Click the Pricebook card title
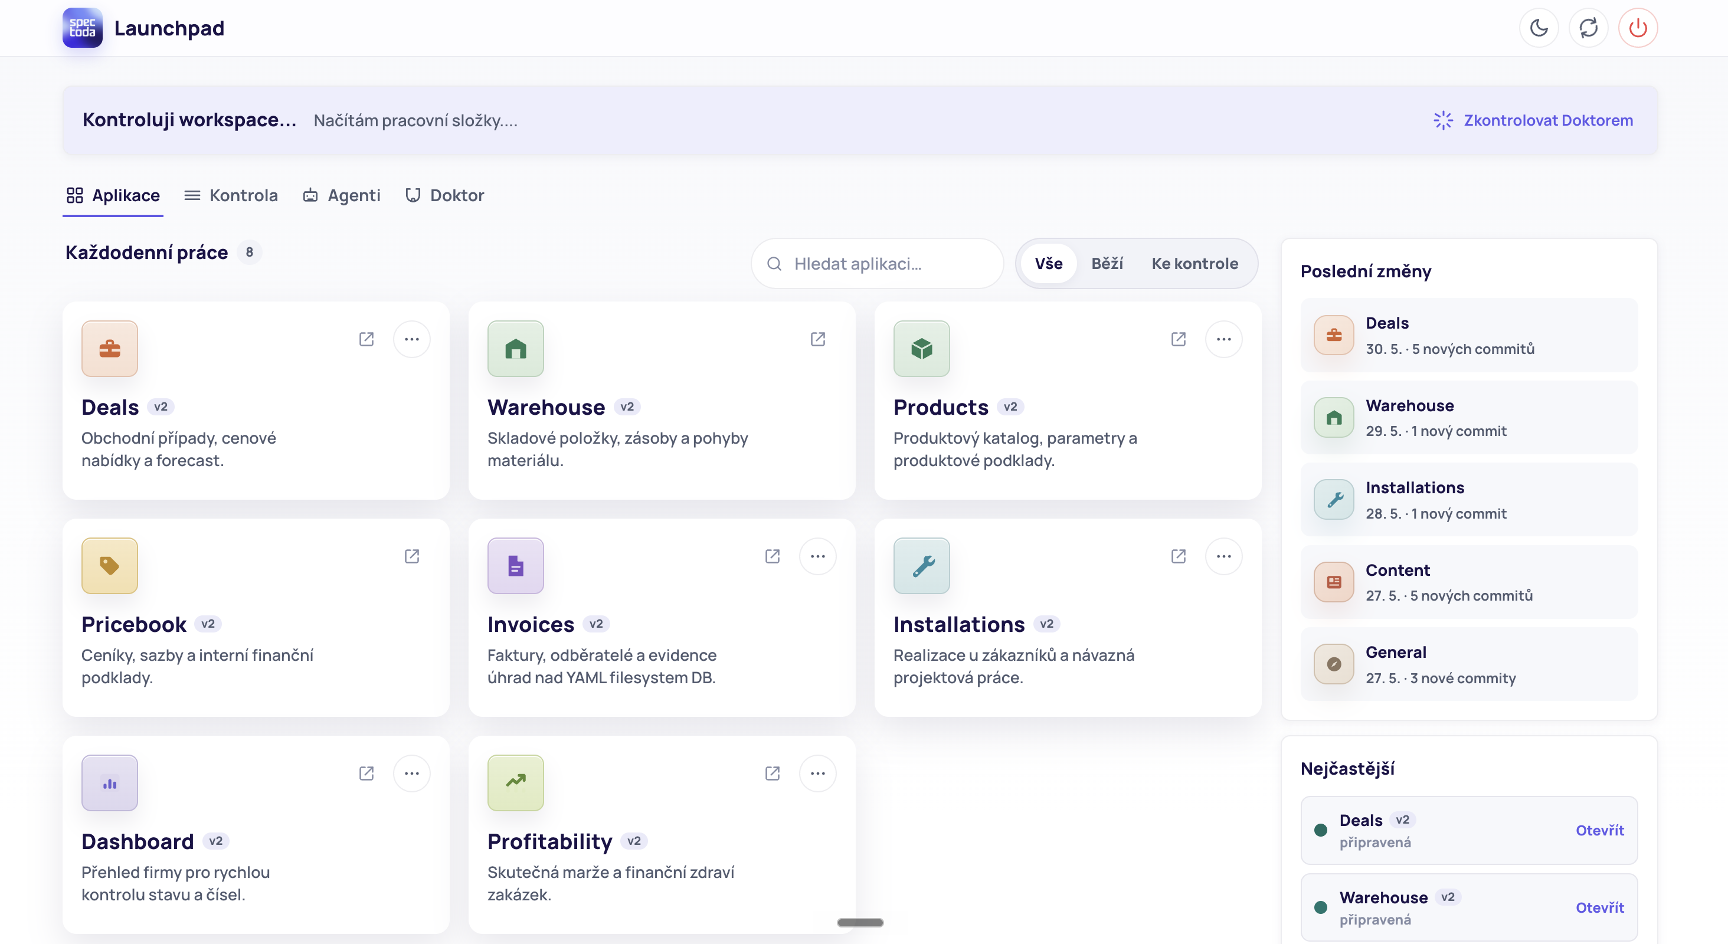The image size is (1728, 944). 134,625
